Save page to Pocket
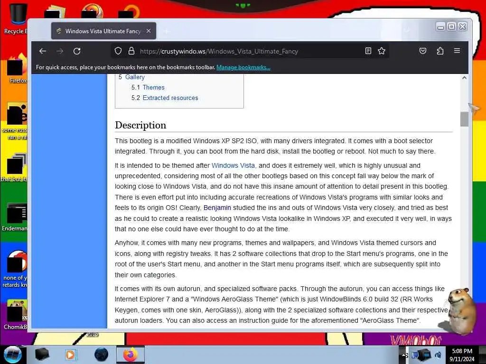Image resolution: width=486 pixels, height=364 pixels. (423, 51)
